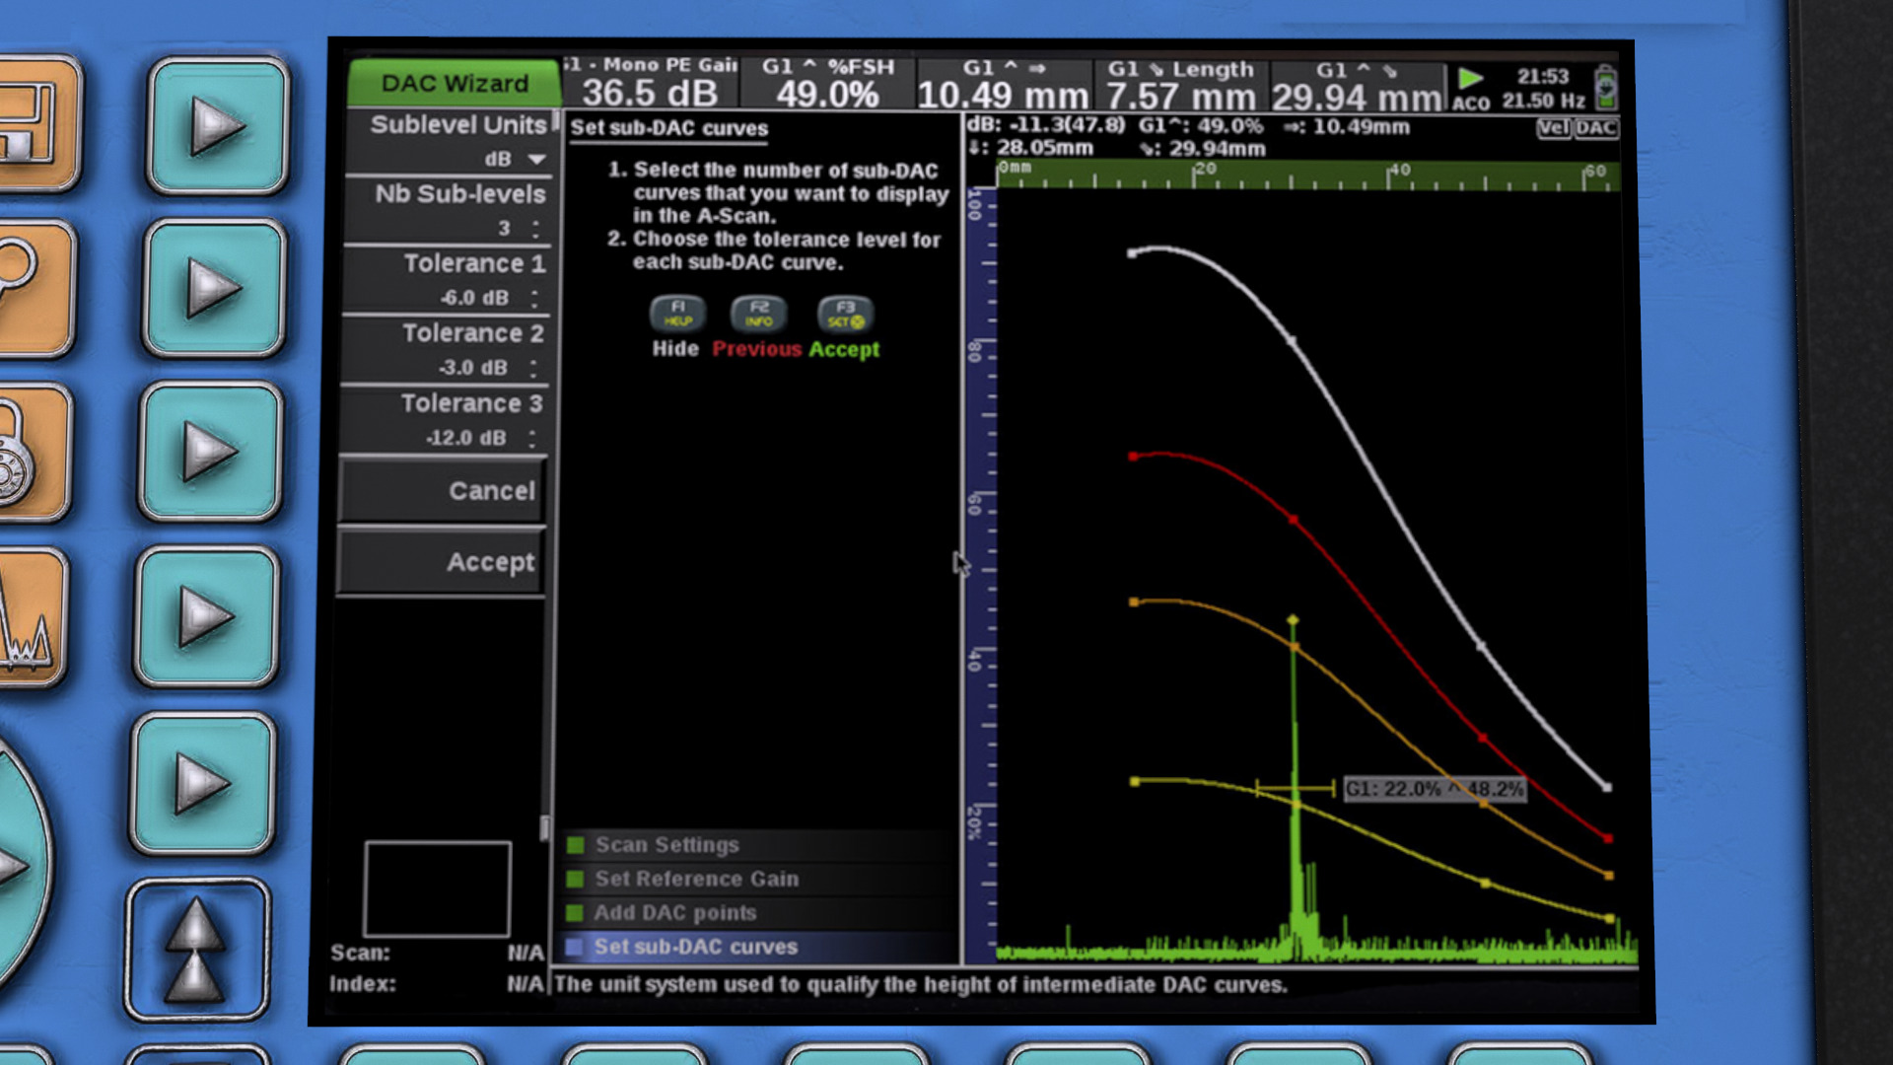Open the Sublevel Units dB dropdown
Screen dimensions: 1893x1065
536,159
